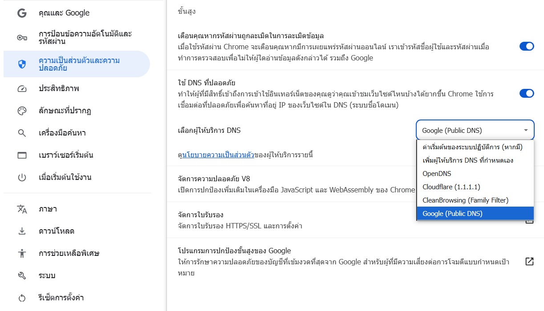544x311 pixels.
Task: Select highlighted Google (Public DNS) option
Action: 475,214
